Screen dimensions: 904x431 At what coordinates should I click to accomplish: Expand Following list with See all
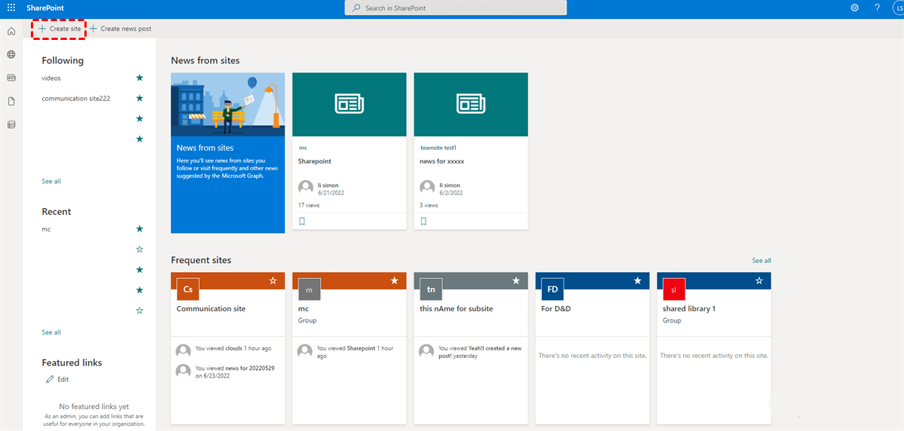tap(51, 182)
